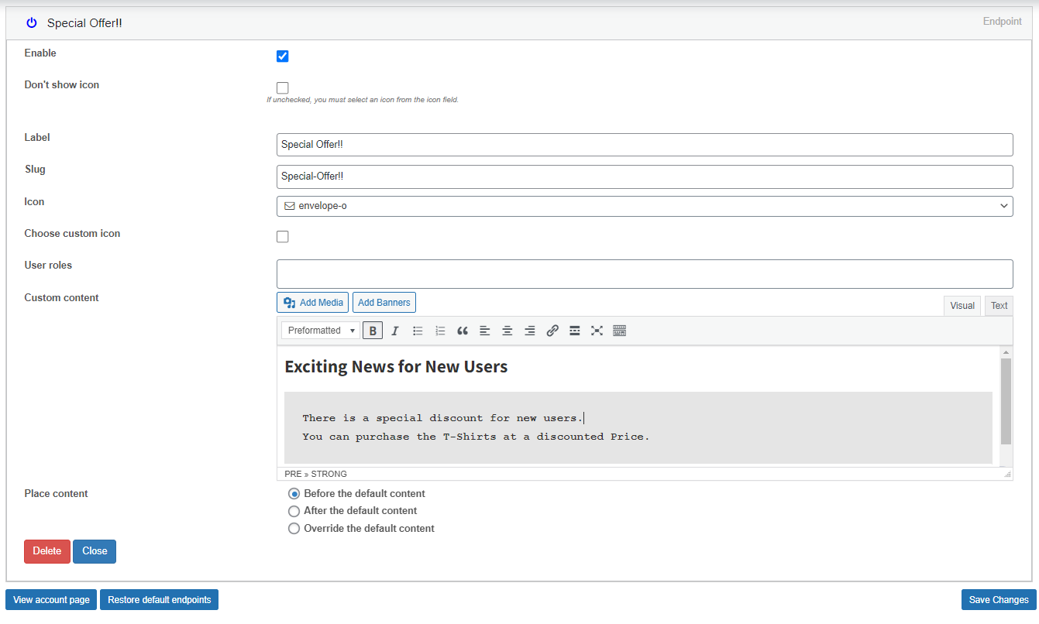Add a blockquote to the content

[x=463, y=330]
